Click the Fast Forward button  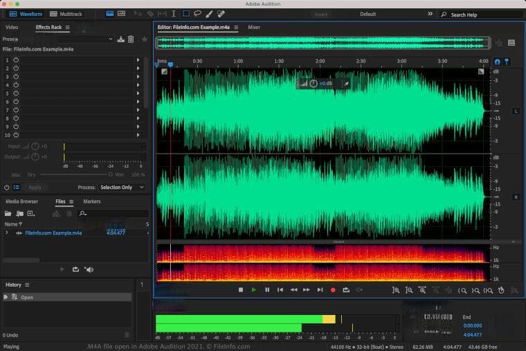(x=307, y=290)
